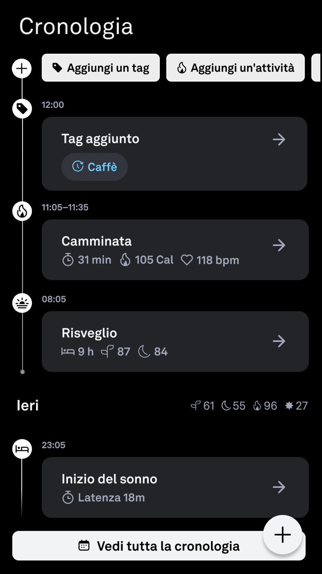Click the sunrise wake-up timeline icon
Image resolution: width=322 pixels, height=574 pixels.
coord(22,303)
